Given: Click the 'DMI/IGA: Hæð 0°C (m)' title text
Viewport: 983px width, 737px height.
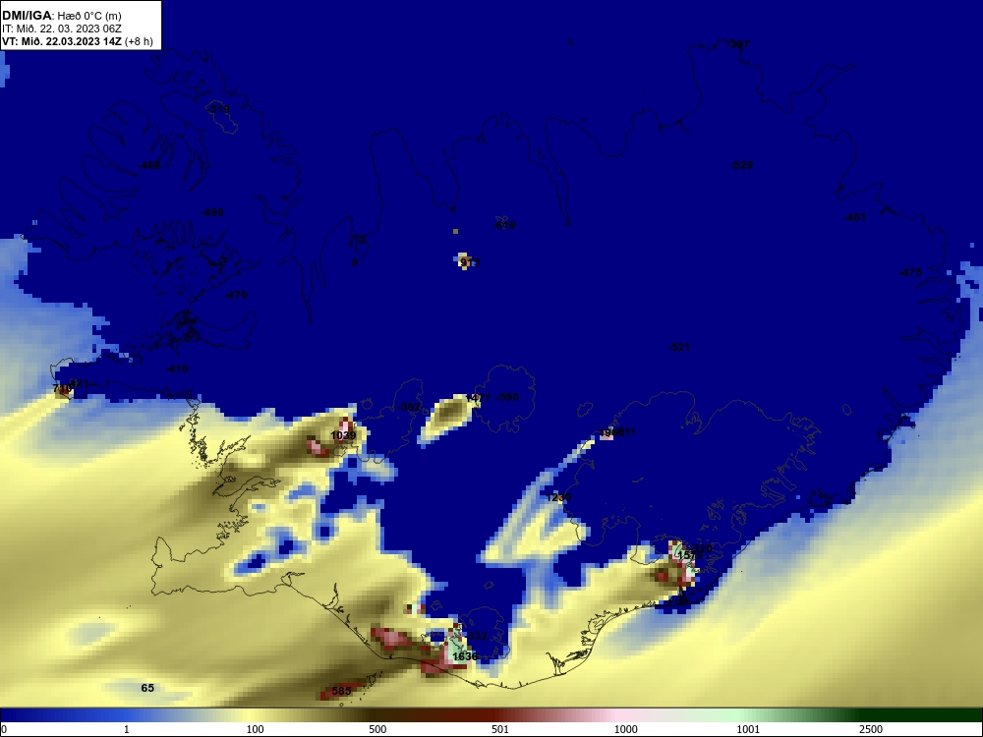Looking at the screenshot, I should (x=61, y=15).
